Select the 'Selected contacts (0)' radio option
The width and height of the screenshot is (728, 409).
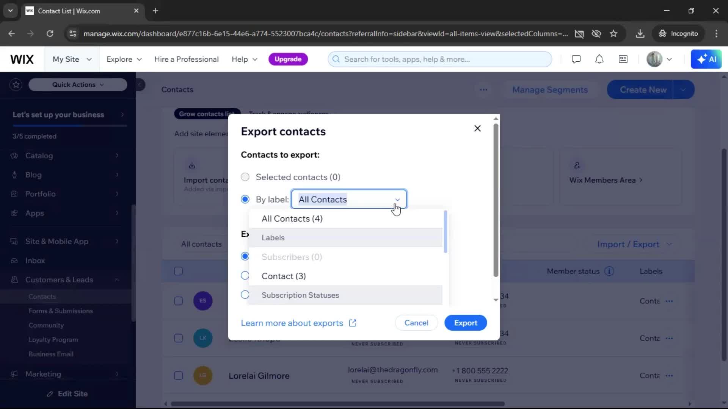tap(245, 177)
